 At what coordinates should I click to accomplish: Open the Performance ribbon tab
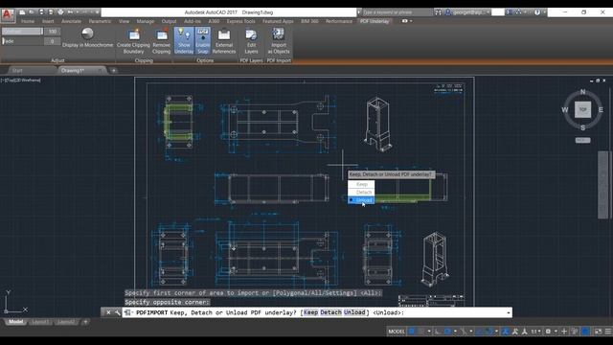point(338,21)
